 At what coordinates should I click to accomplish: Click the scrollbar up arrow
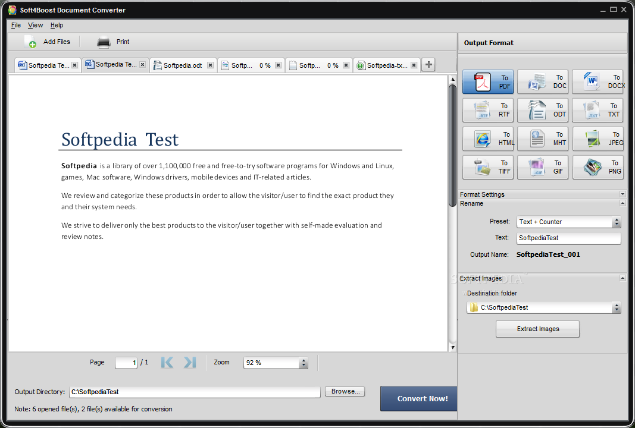(452, 80)
